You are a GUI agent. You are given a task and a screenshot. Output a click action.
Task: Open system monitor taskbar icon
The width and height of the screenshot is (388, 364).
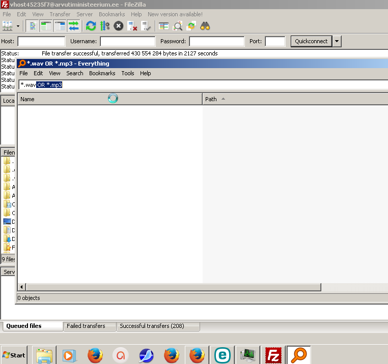[248, 355]
